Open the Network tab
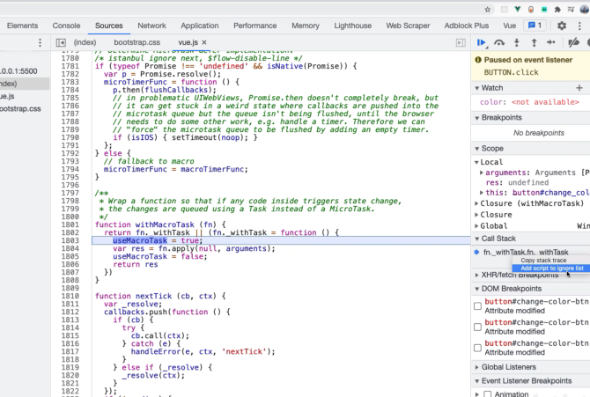This screenshot has height=397, width=590. click(151, 26)
